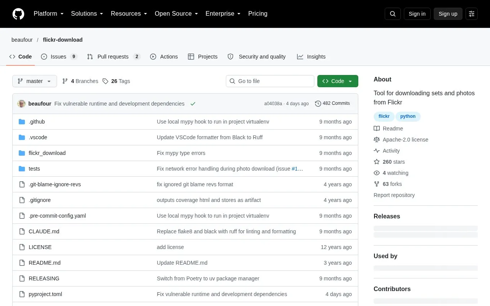Image resolution: width=490 pixels, height=306 pixels.
Task: Click the stars icon in About
Action: [377, 162]
